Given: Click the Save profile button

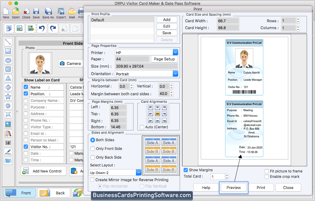Looking at the screenshot, I should [167, 33].
